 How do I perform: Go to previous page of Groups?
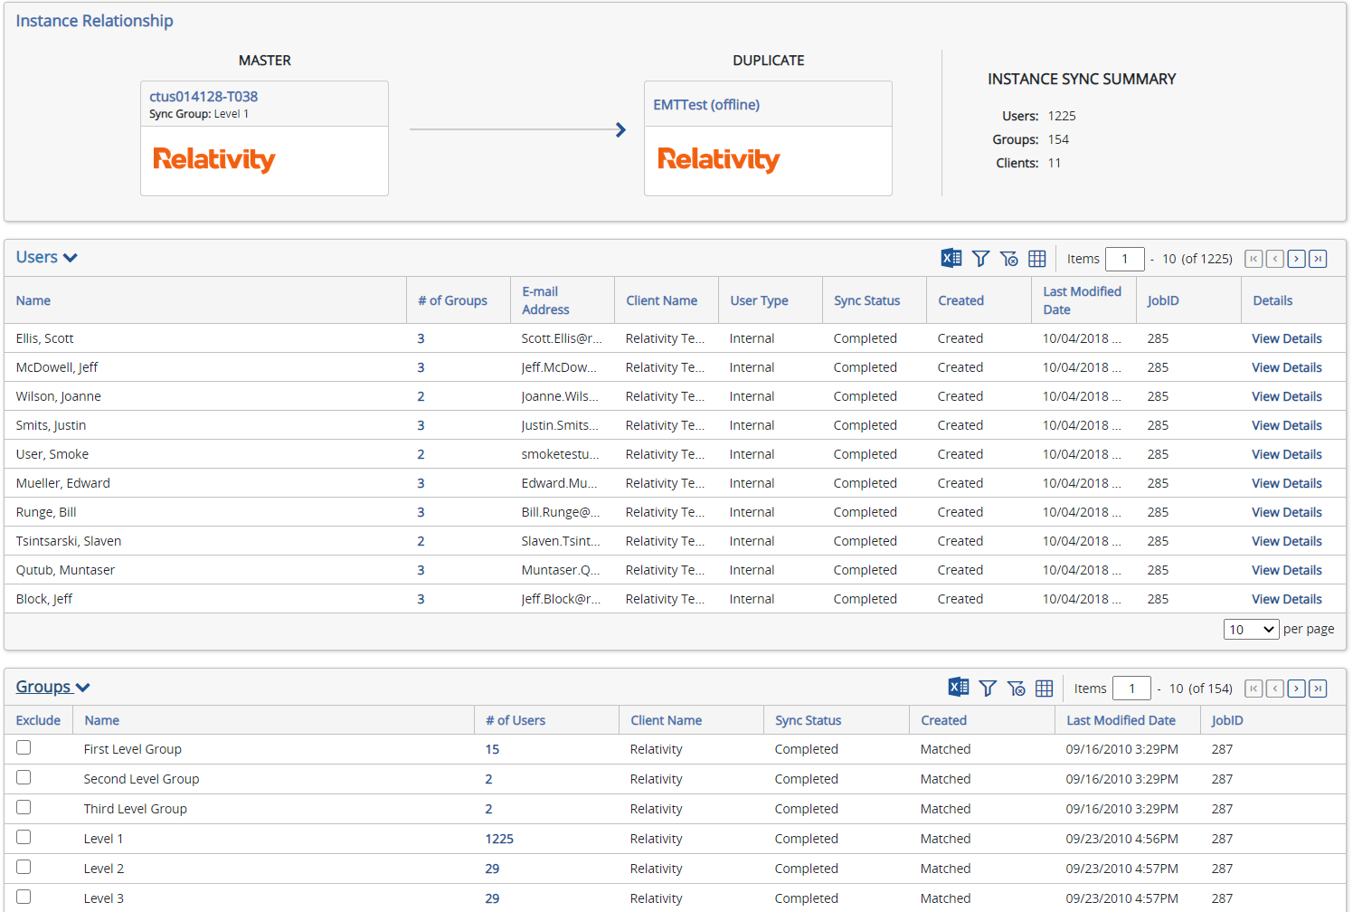coord(1275,689)
